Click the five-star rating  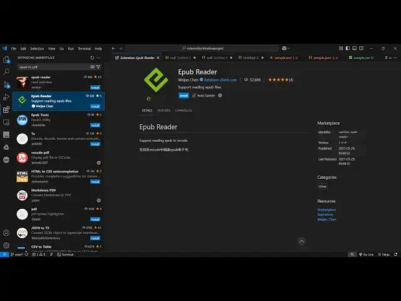pos(278,80)
